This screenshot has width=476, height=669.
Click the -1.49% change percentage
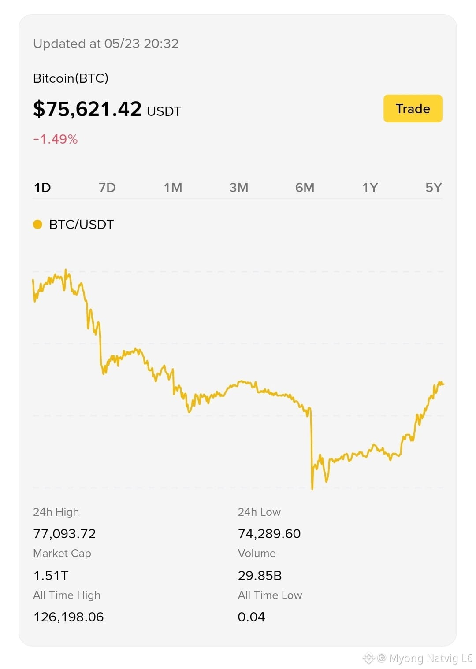pos(56,139)
